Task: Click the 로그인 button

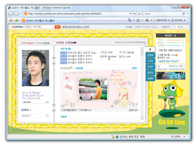Action: point(180,27)
